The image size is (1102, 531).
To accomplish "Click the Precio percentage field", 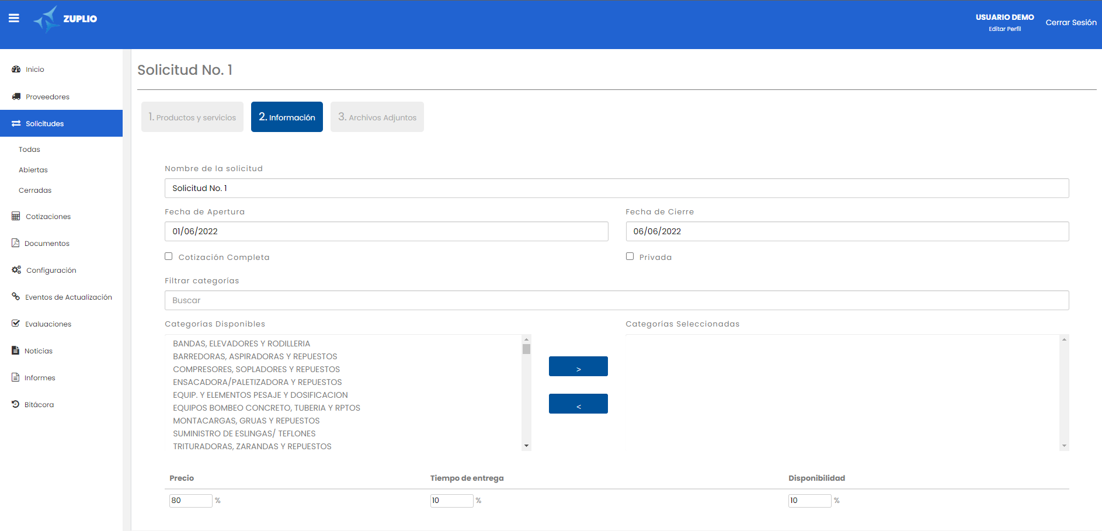I will click(190, 501).
